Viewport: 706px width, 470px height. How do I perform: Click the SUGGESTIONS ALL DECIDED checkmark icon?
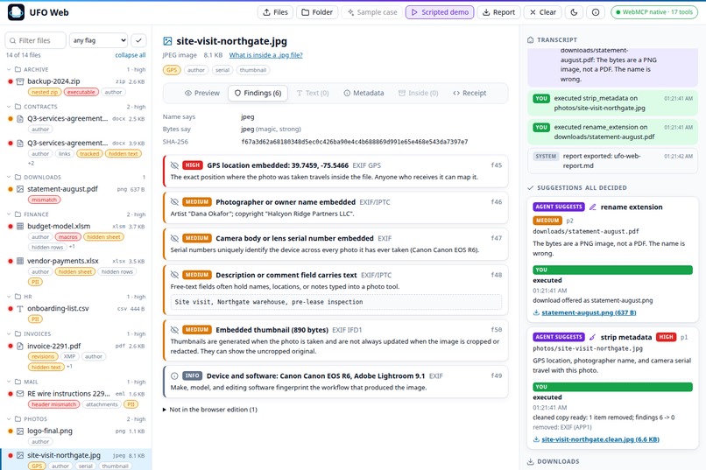pos(531,187)
